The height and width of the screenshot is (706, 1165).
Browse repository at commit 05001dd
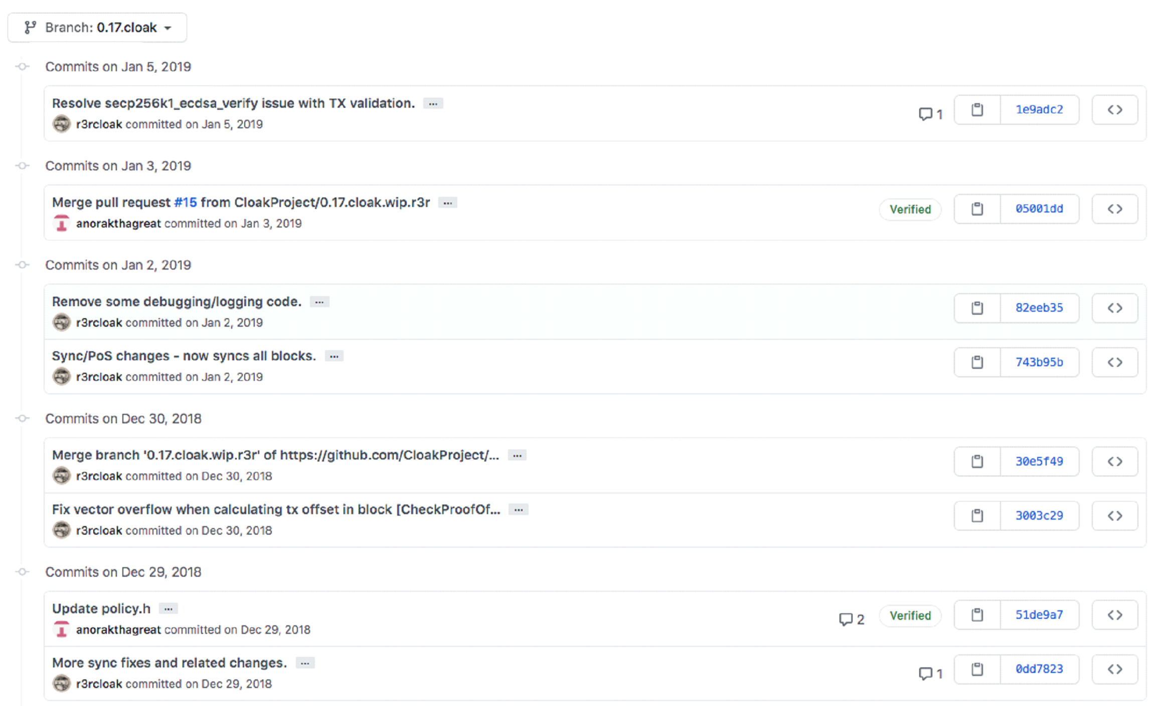point(1115,209)
